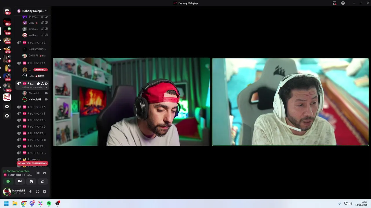Open Discord direct messages home icon
The height and width of the screenshot is (208, 371).
click(x=7, y=11)
